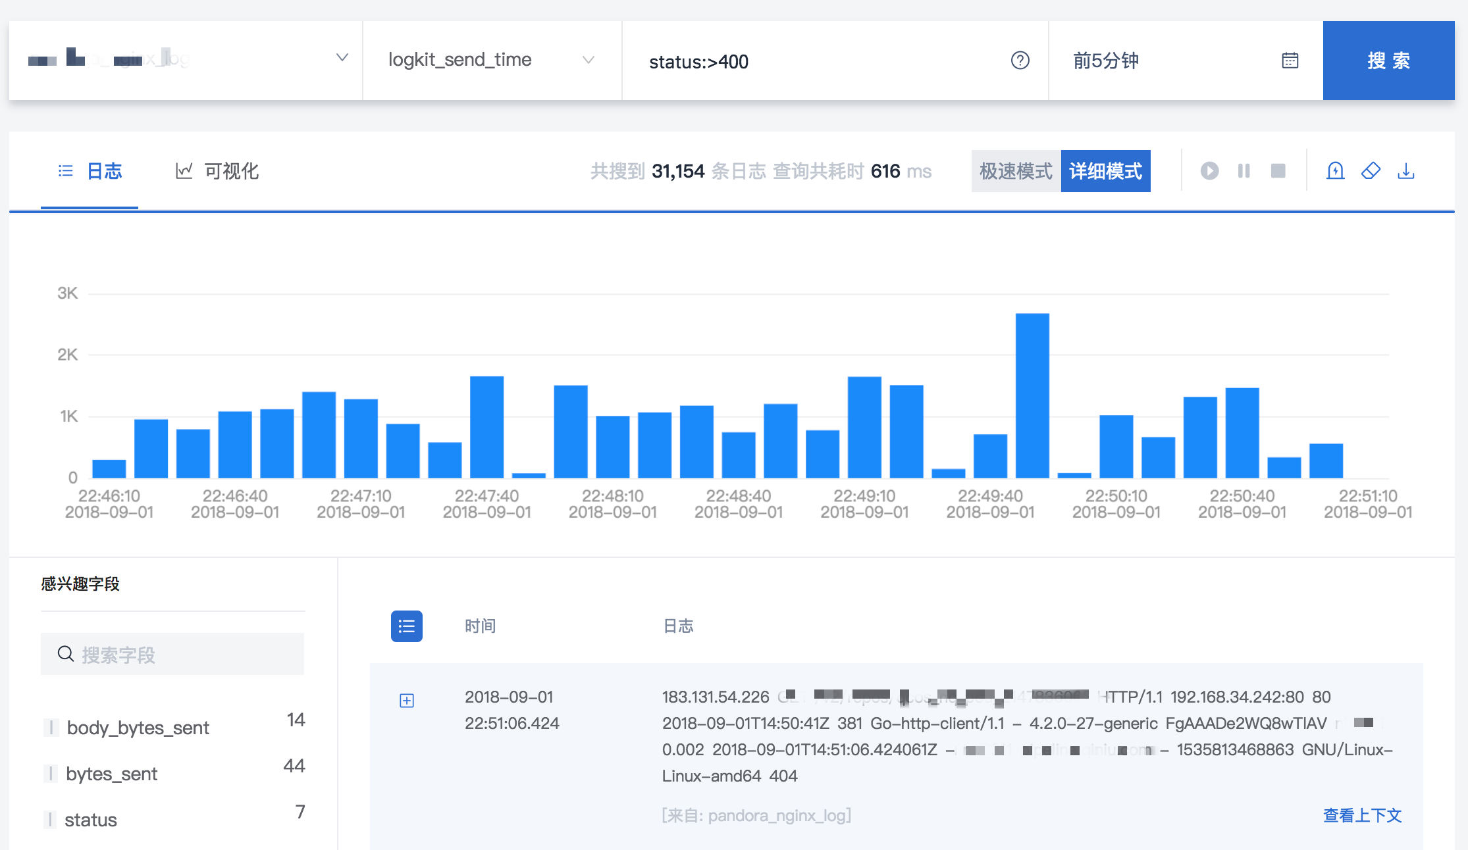Click the 日志 column header

click(x=678, y=626)
